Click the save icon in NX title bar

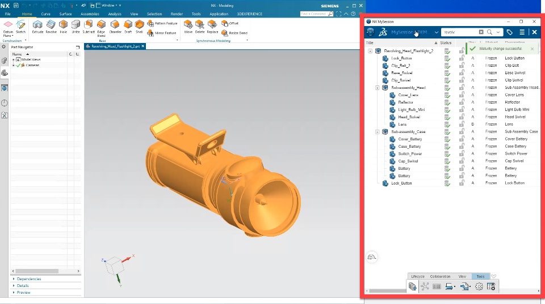click(x=16, y=6)
